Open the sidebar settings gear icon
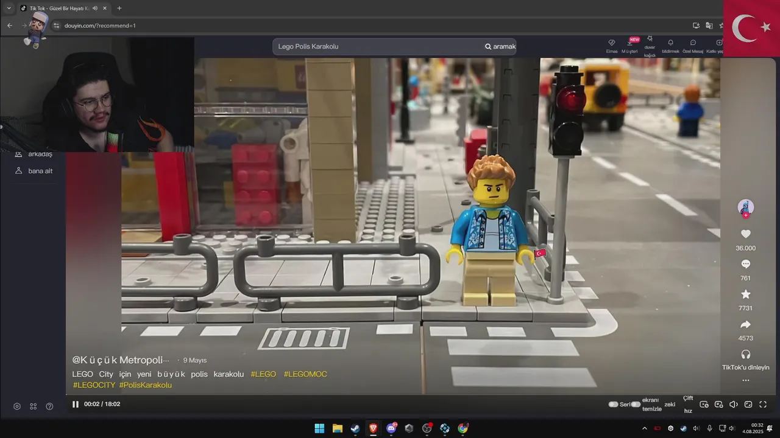 click(17, 406)
